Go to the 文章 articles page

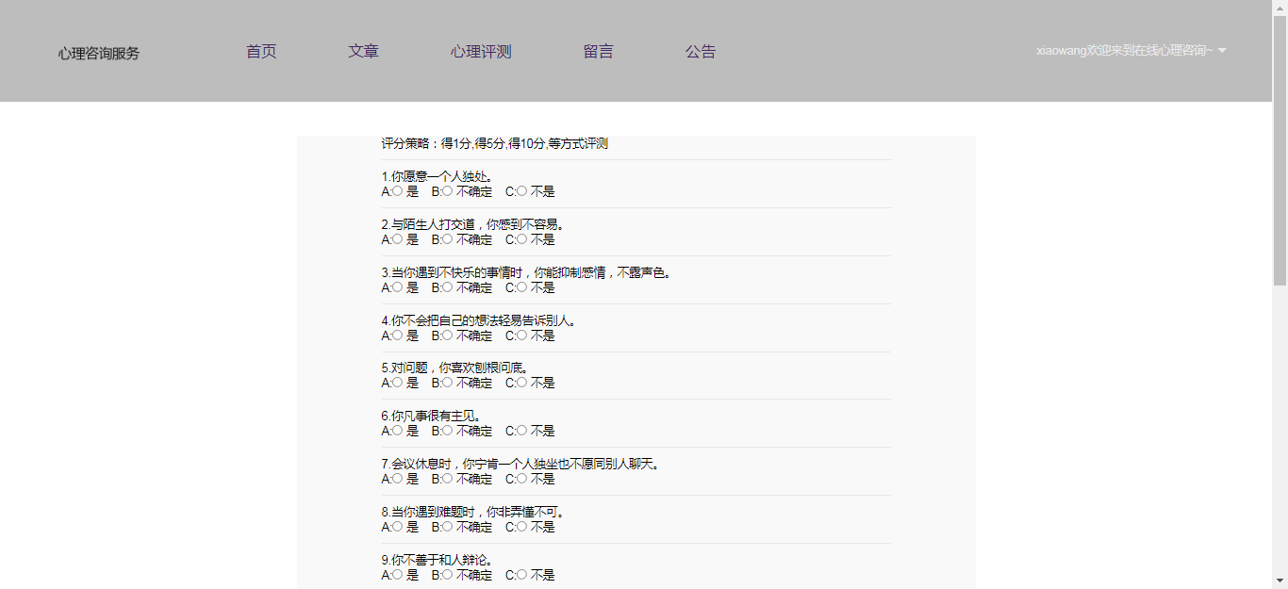[x=363, y=52]
